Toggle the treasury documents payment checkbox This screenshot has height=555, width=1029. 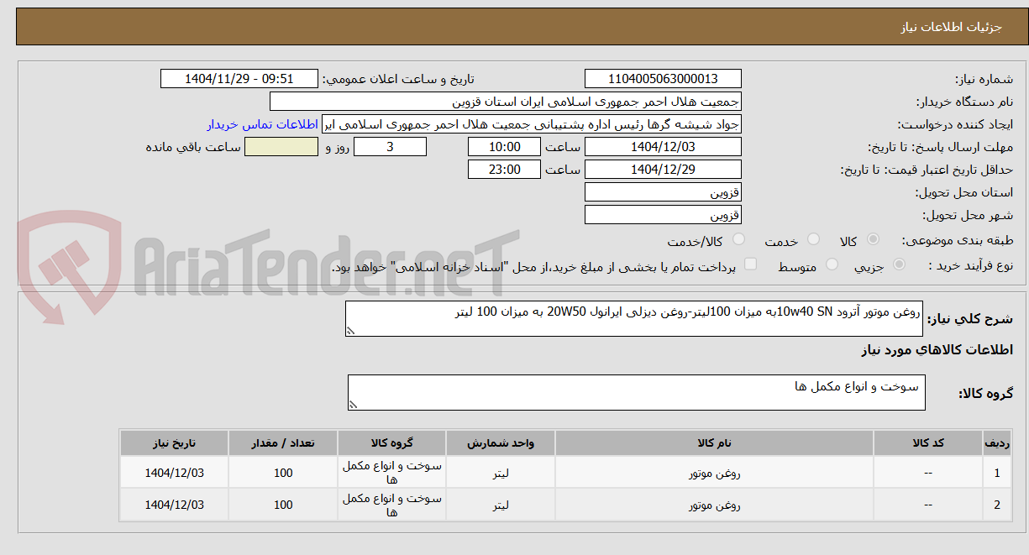(x=751, y=264)
